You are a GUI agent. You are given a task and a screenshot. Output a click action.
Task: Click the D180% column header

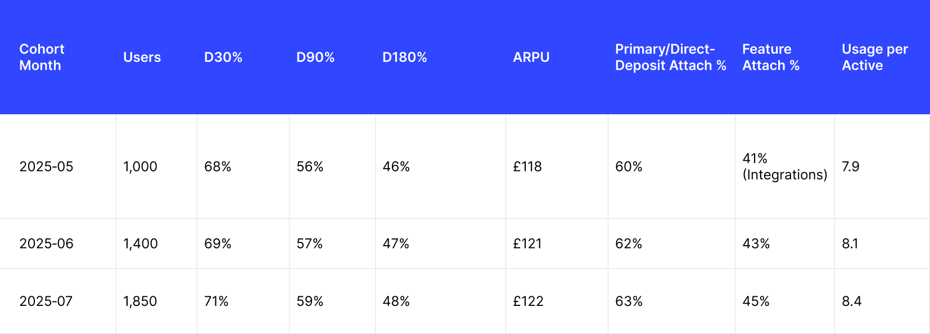[x=405, y=57]
